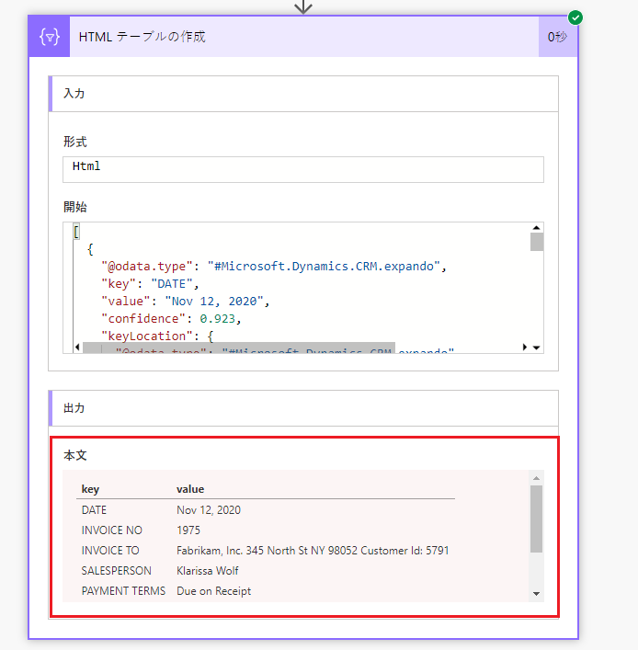Click the SALESPERSON cell
This screenshot has width=638, height=650.
point(117,571)
